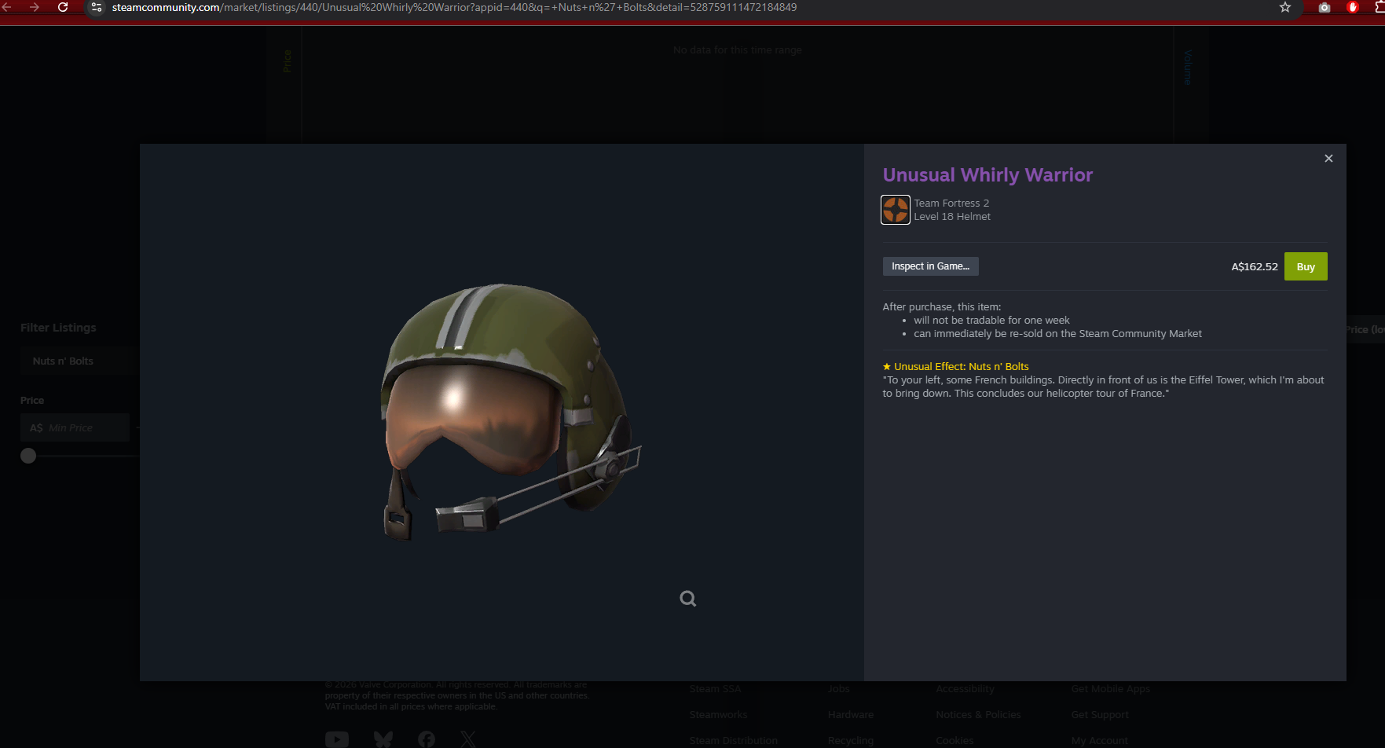This screenshot has height=748, width=1385.
Task: Click the red extension icon in the toolbar
Action: [1353, 7]
